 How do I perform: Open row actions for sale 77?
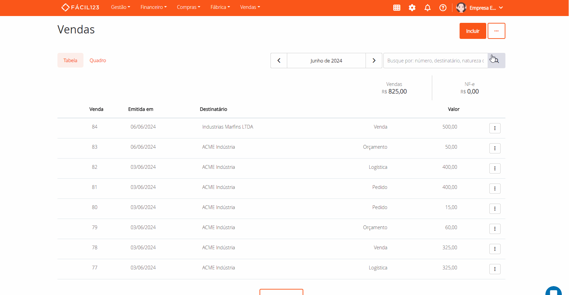[495, 269]
